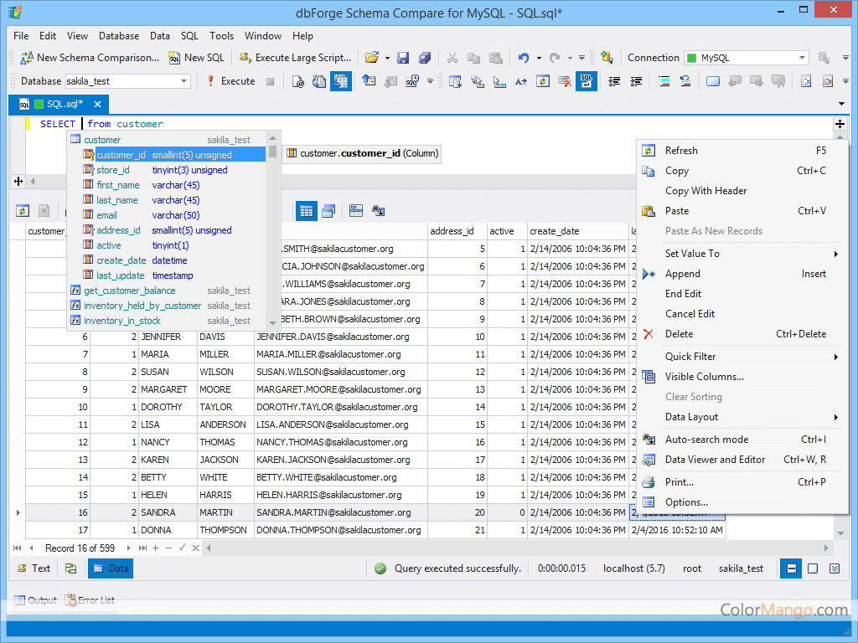858x643 pixels.
Task: Open the Connection dropdown showing MySQL
Action: (745, 58)
